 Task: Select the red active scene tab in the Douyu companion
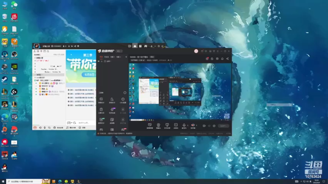[101, 57]
